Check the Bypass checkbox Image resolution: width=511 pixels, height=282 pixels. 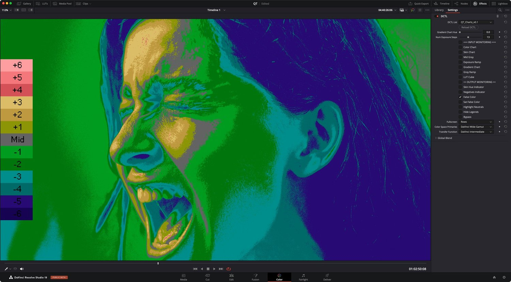[x=460, y=117]
